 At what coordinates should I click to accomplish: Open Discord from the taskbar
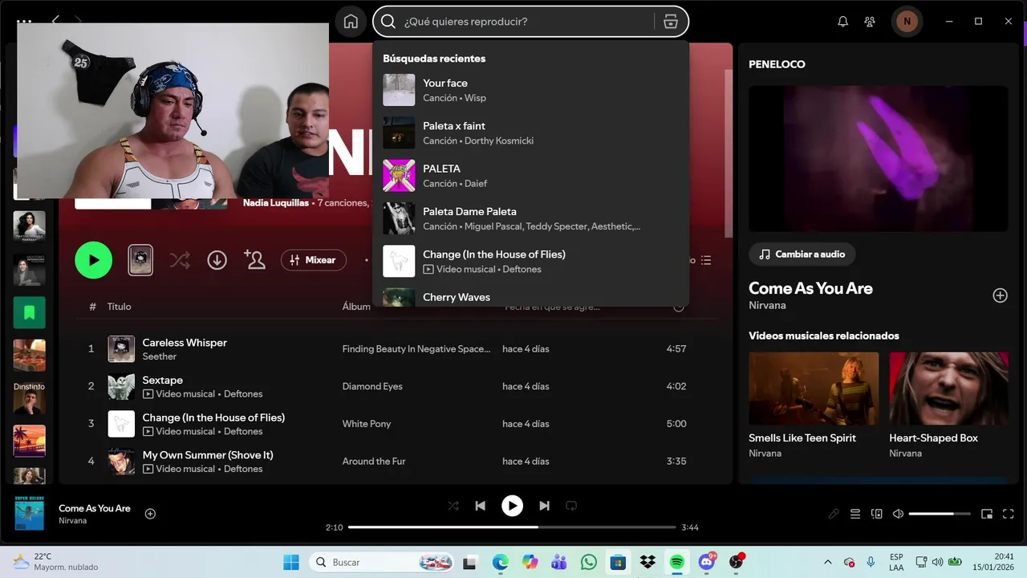click(x=707, y=562)
